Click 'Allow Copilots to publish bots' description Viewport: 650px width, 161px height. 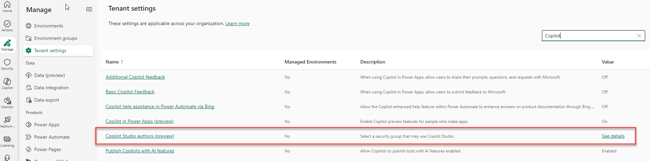[x=411, y=151]
